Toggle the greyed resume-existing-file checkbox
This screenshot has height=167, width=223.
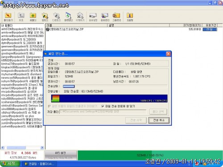point(49,106)
